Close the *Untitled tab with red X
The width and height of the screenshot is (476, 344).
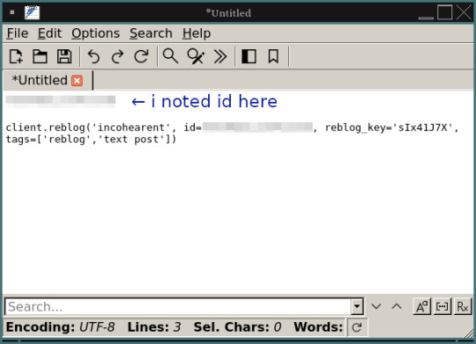click(77, 81)
